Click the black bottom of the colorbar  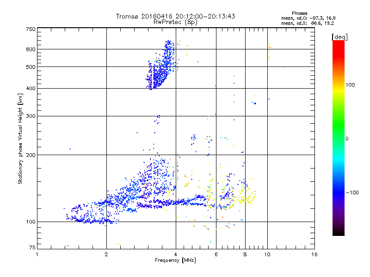point(339,232)
